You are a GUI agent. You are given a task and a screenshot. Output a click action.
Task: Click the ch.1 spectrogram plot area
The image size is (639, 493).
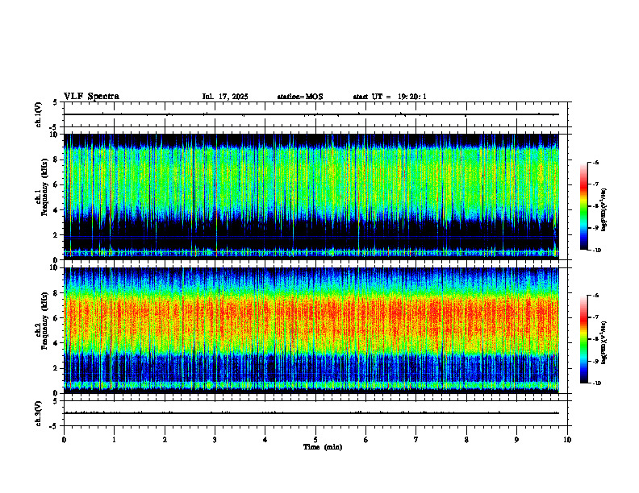(311, 197)
